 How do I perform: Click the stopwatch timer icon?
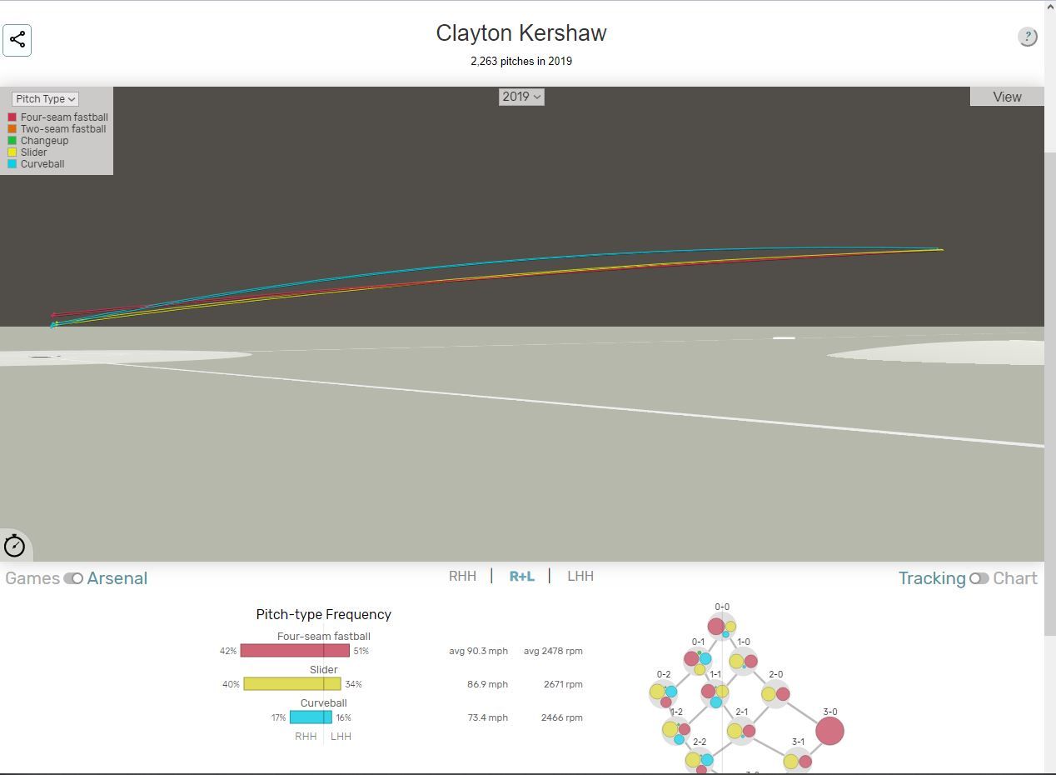(15, 545)
